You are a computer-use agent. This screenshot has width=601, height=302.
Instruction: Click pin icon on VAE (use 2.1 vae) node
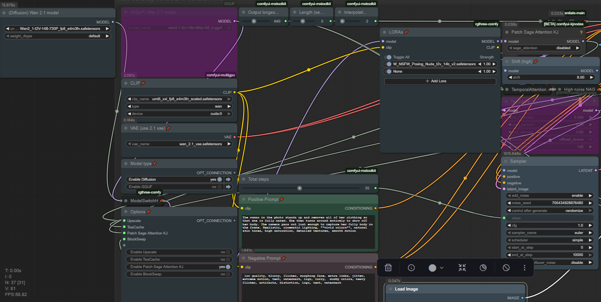tap(168, 128)
